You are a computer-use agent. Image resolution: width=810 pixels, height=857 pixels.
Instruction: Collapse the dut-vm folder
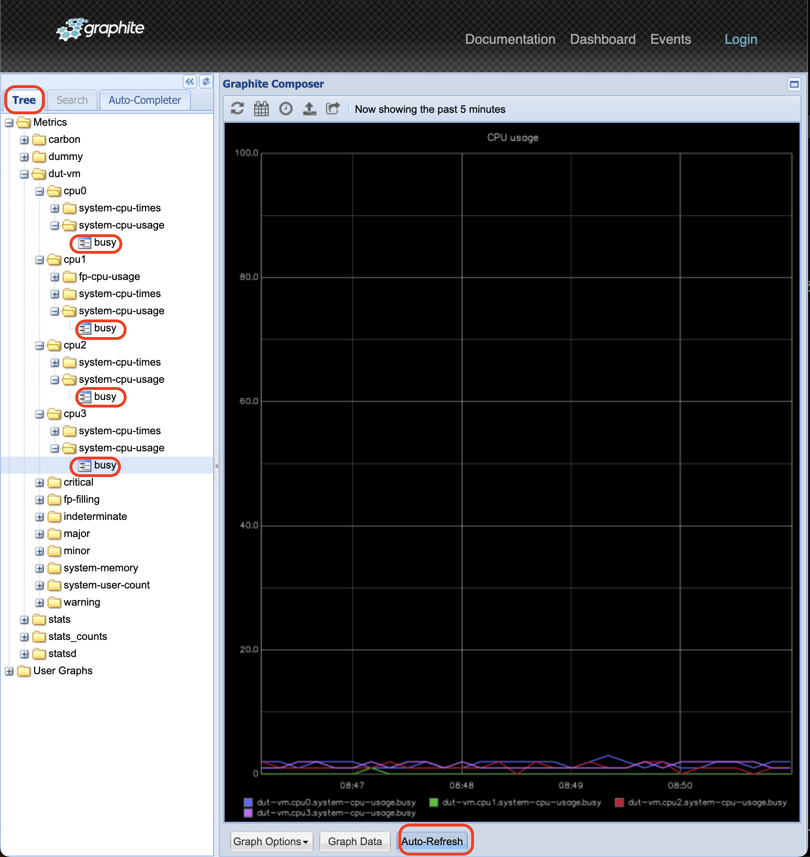[24, 174]
